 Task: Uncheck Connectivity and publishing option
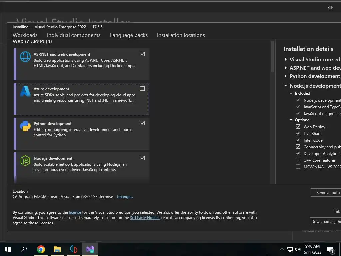tap(298, 147)
